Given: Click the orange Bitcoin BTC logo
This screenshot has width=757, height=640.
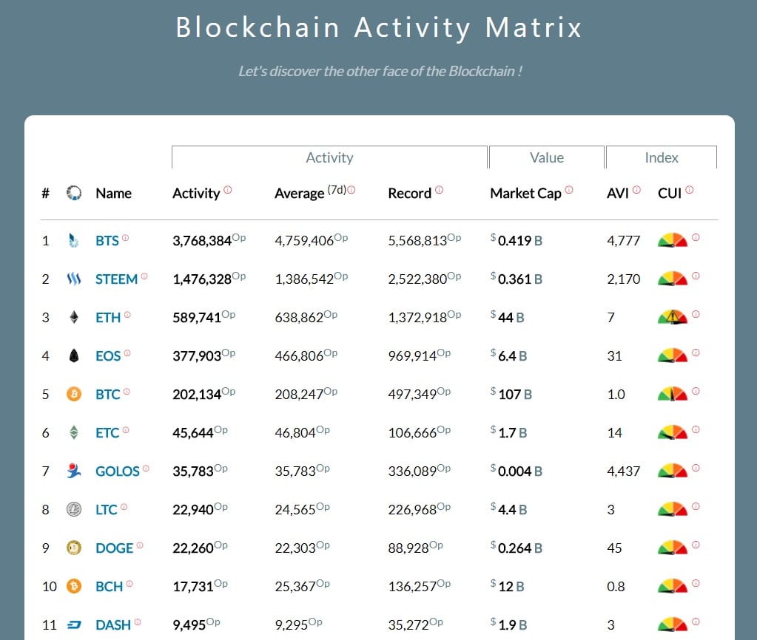Looking at the screenshot, I should click(73, 394).
